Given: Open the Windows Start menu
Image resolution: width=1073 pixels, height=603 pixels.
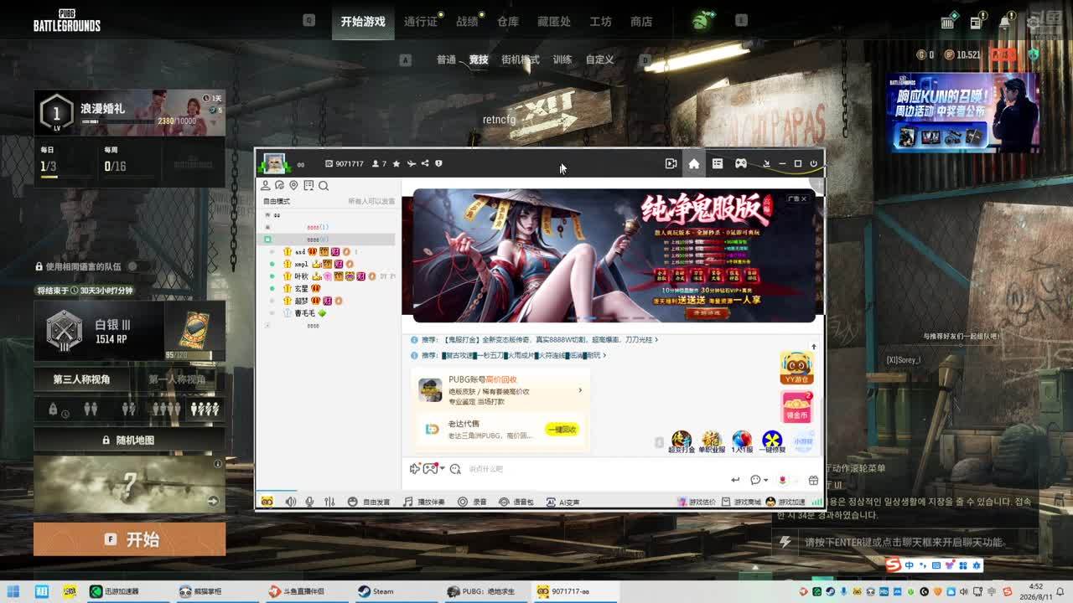Looking at the screenshot, I should tap(13, 591).
